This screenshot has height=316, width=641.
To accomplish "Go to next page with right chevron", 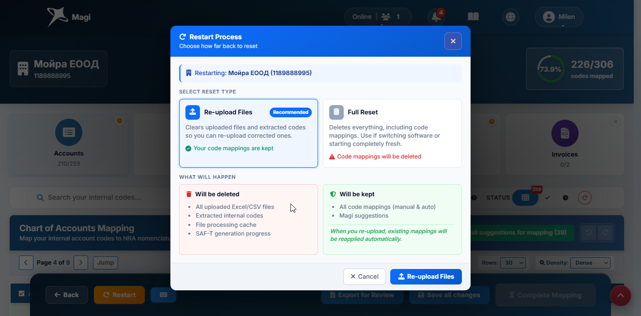I will (x=81, y=263).
